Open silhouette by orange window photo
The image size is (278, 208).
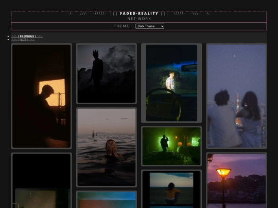point(42,96)
